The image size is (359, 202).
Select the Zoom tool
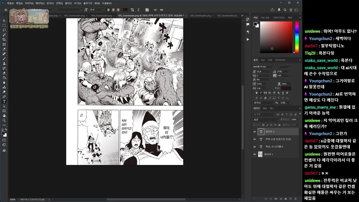pos(4,120)
